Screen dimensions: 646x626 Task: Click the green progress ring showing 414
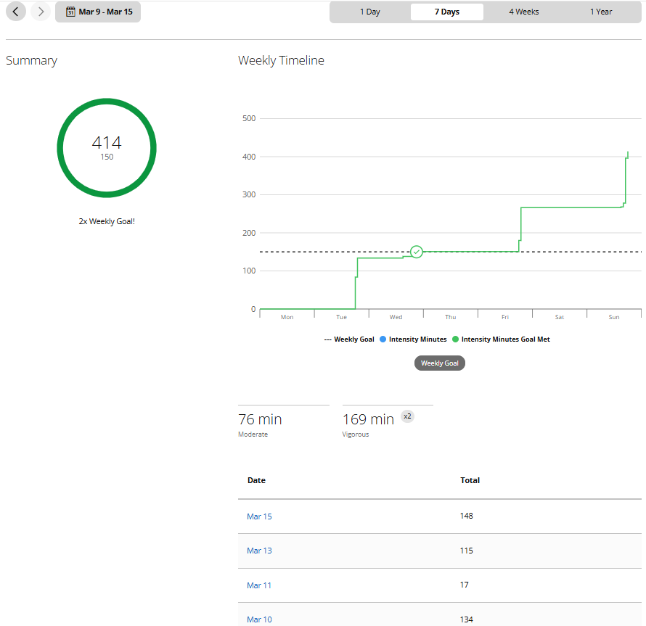(107, 148)
